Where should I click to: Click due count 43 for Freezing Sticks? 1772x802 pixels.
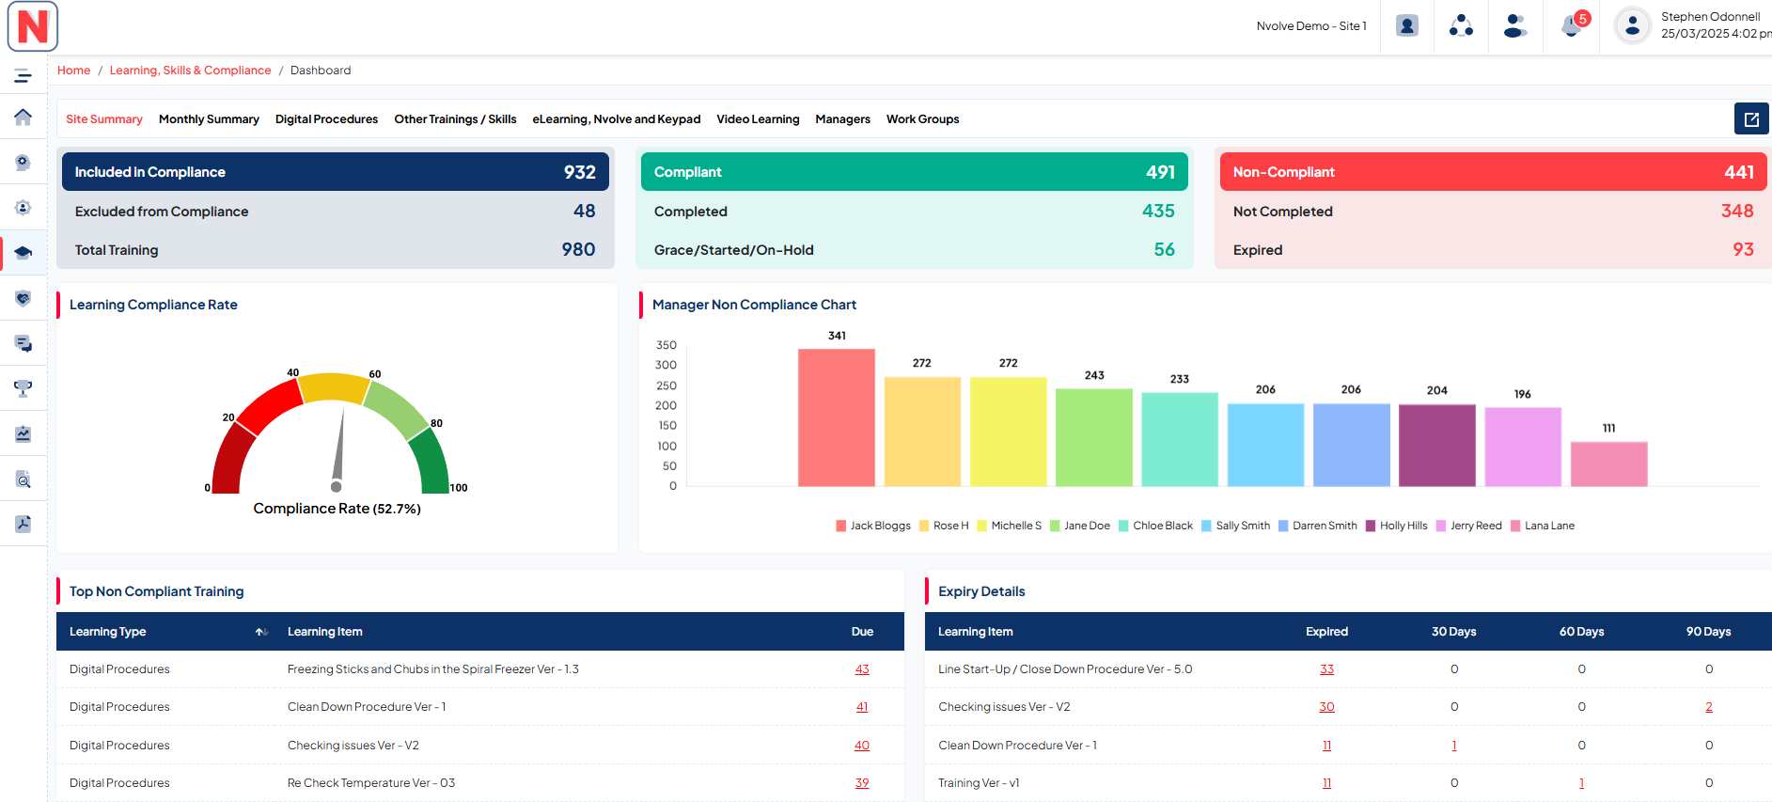pyautogui.click(x=862, y=669)
